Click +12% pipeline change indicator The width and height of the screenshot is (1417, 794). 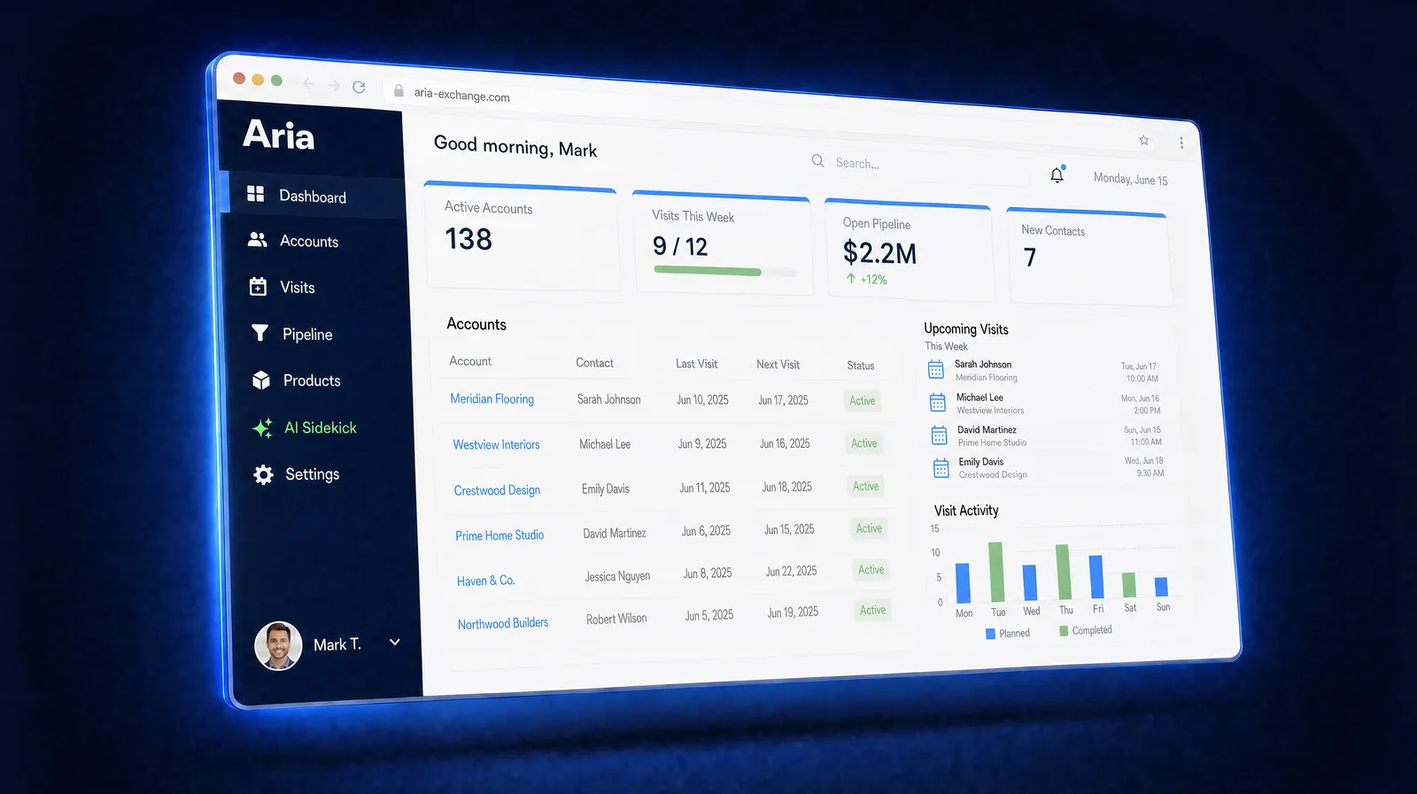click(x=866, y=279)
